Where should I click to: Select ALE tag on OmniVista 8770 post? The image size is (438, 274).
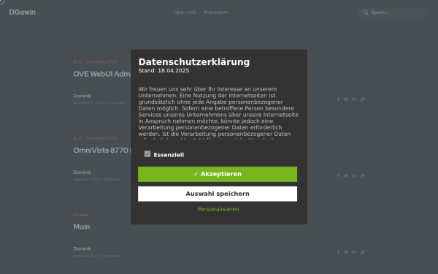[77, 138]
